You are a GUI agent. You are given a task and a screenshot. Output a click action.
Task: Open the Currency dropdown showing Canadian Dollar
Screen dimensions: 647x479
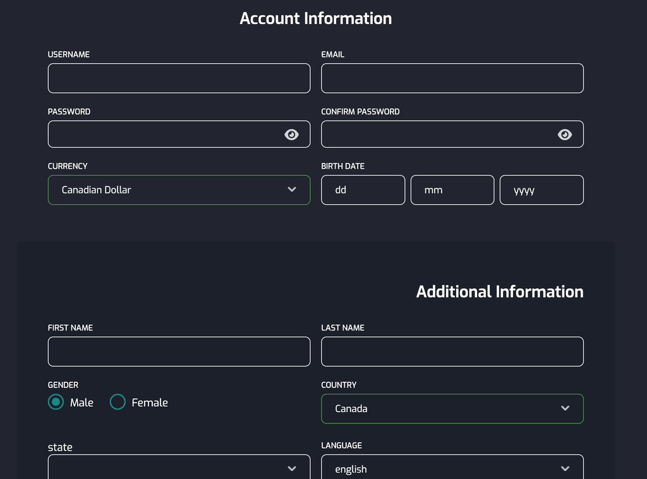[179, 190]
